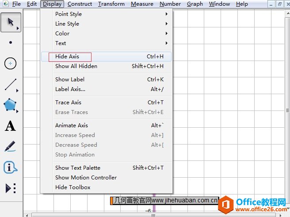Select the Marker pen tool
Screen dimensions: 290x217
[x=11, y=147]
